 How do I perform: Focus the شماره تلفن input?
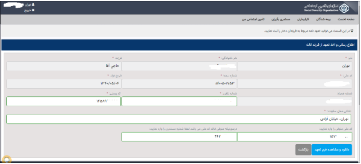[x=179, y=101]
